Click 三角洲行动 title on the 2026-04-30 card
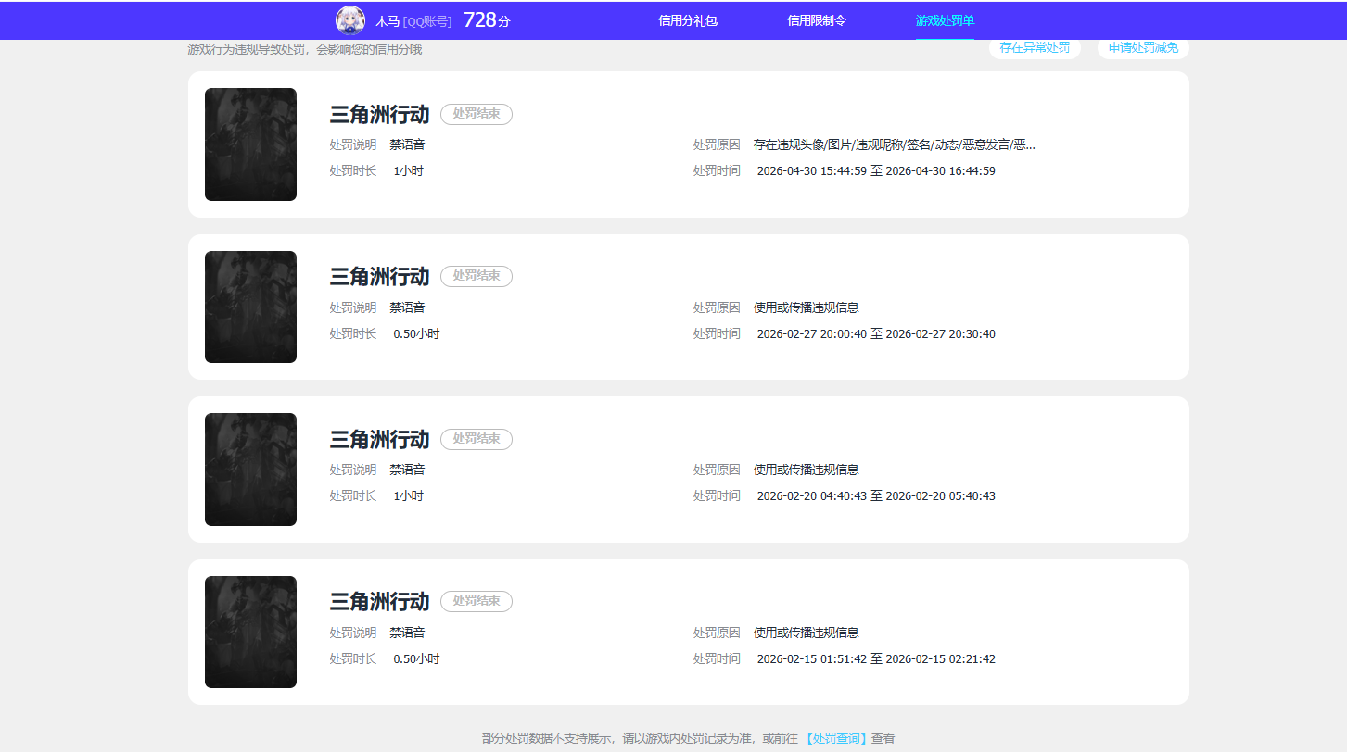This screenshot has width=1347, height=752. point(379,114)
